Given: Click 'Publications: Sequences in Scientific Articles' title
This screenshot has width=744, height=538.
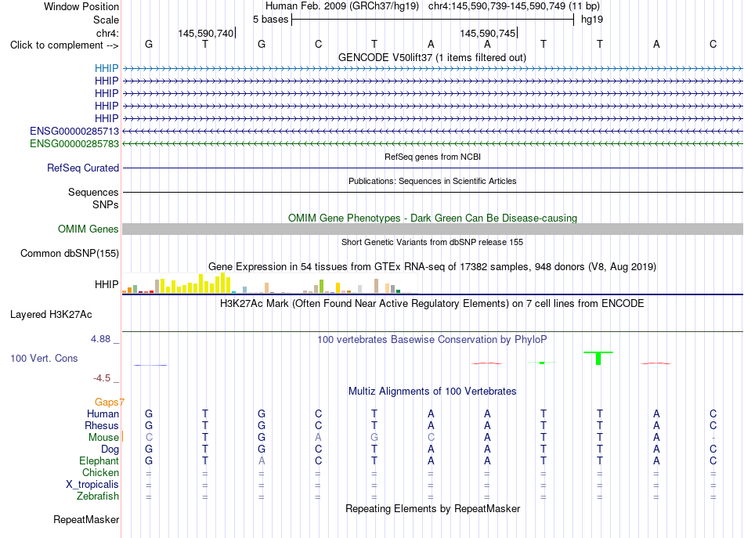Looking at the screenshot, I should tap(432, 181).
